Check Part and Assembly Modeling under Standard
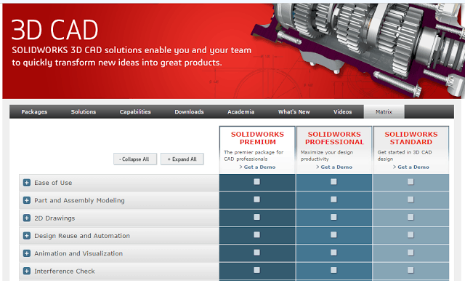This screenshot has width=465, height=281. [x=411, y=199]
